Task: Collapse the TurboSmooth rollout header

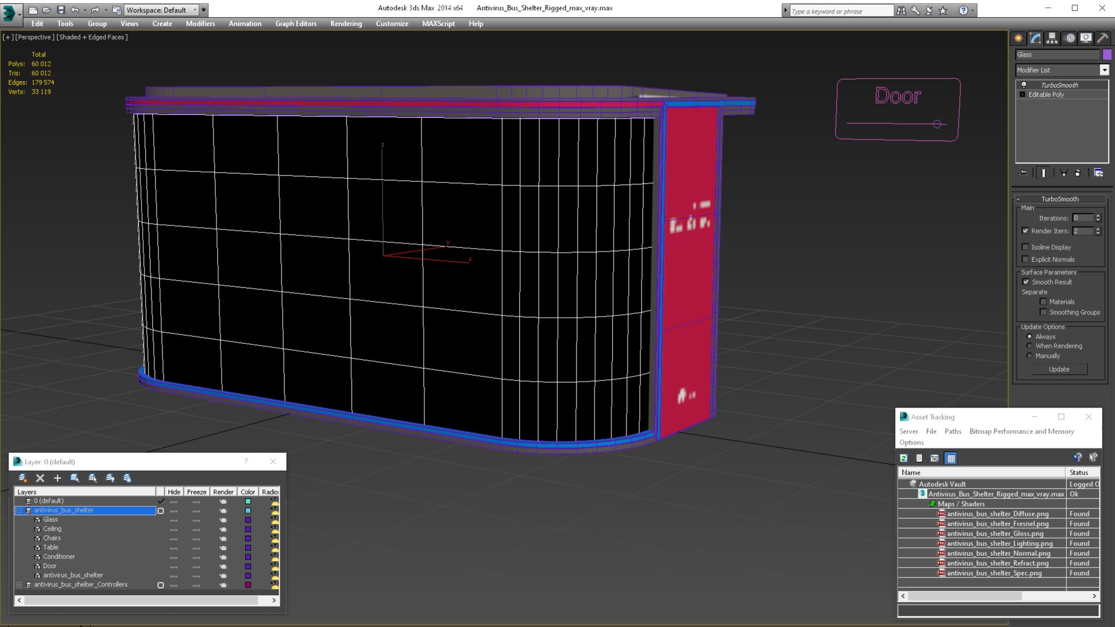Action: click(x=1060, y=199)
